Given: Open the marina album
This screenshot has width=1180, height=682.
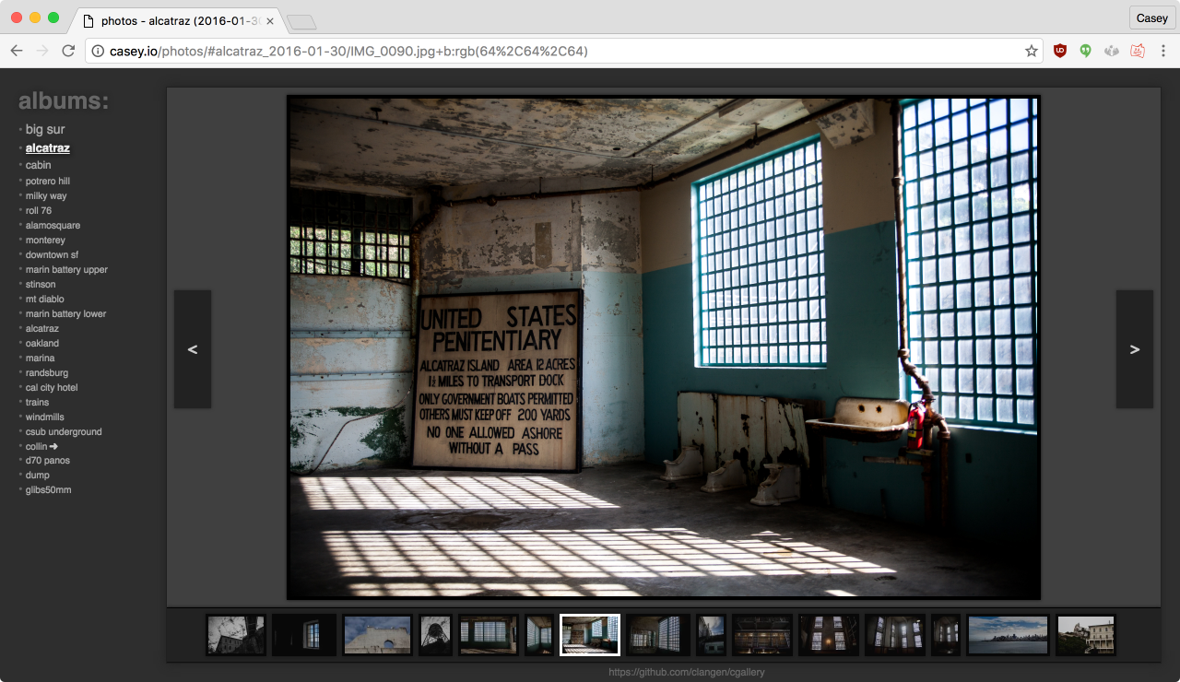Looking at the screenshot, I should click(x=40, y=358).
